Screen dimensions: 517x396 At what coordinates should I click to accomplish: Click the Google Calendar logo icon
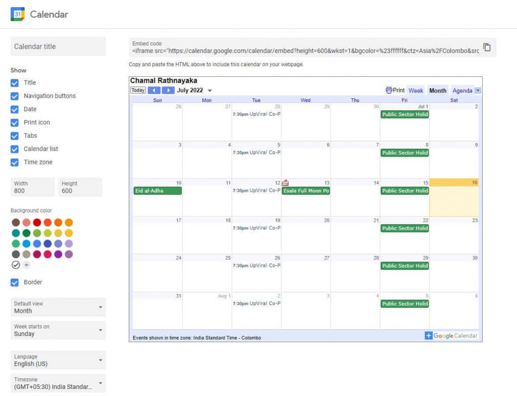coord(18,14)
